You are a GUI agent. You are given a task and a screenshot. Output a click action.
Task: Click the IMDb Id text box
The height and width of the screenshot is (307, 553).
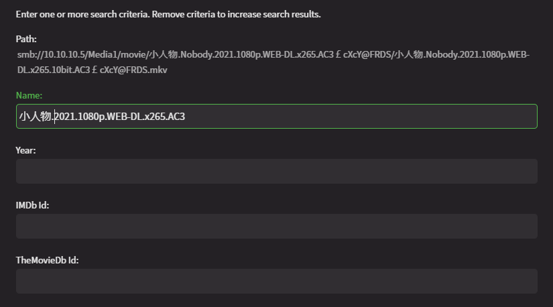[276, 226]
